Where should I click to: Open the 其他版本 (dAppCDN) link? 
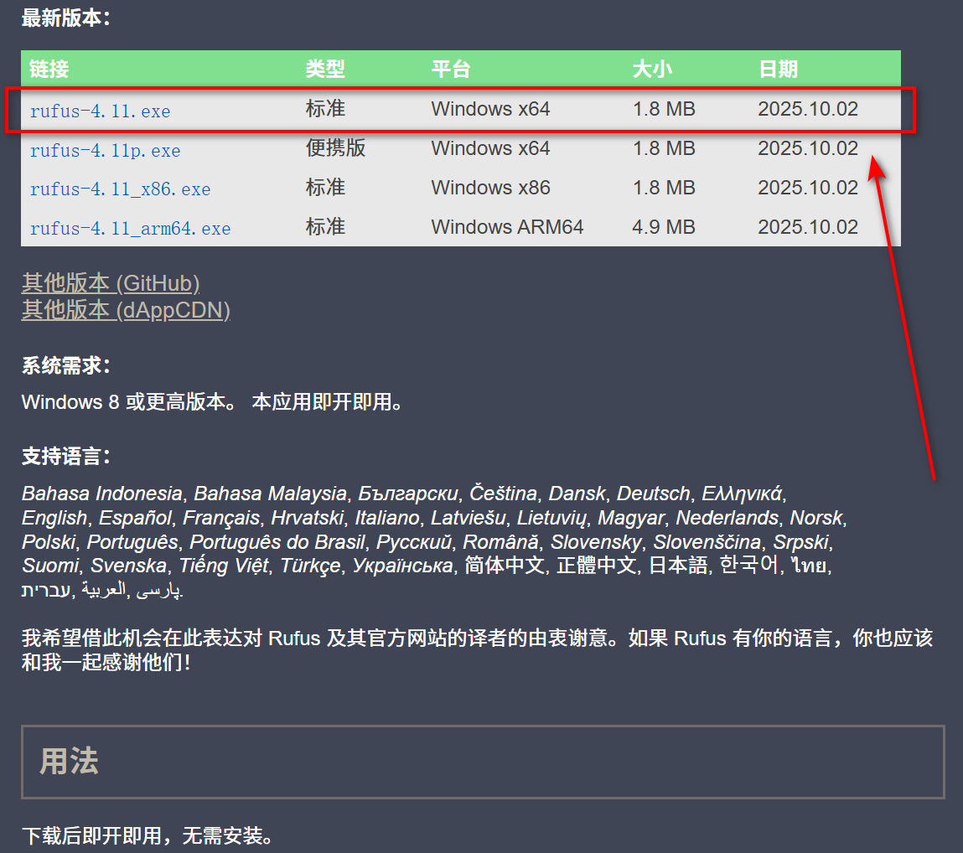click(126, 311)
